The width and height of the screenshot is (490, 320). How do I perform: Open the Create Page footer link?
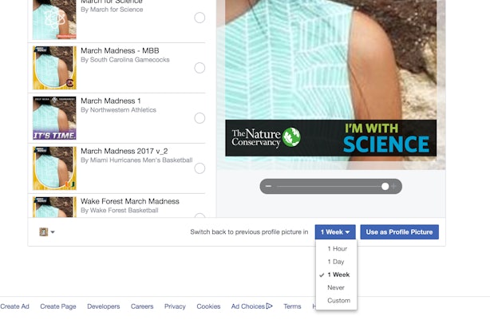point(58,306)
